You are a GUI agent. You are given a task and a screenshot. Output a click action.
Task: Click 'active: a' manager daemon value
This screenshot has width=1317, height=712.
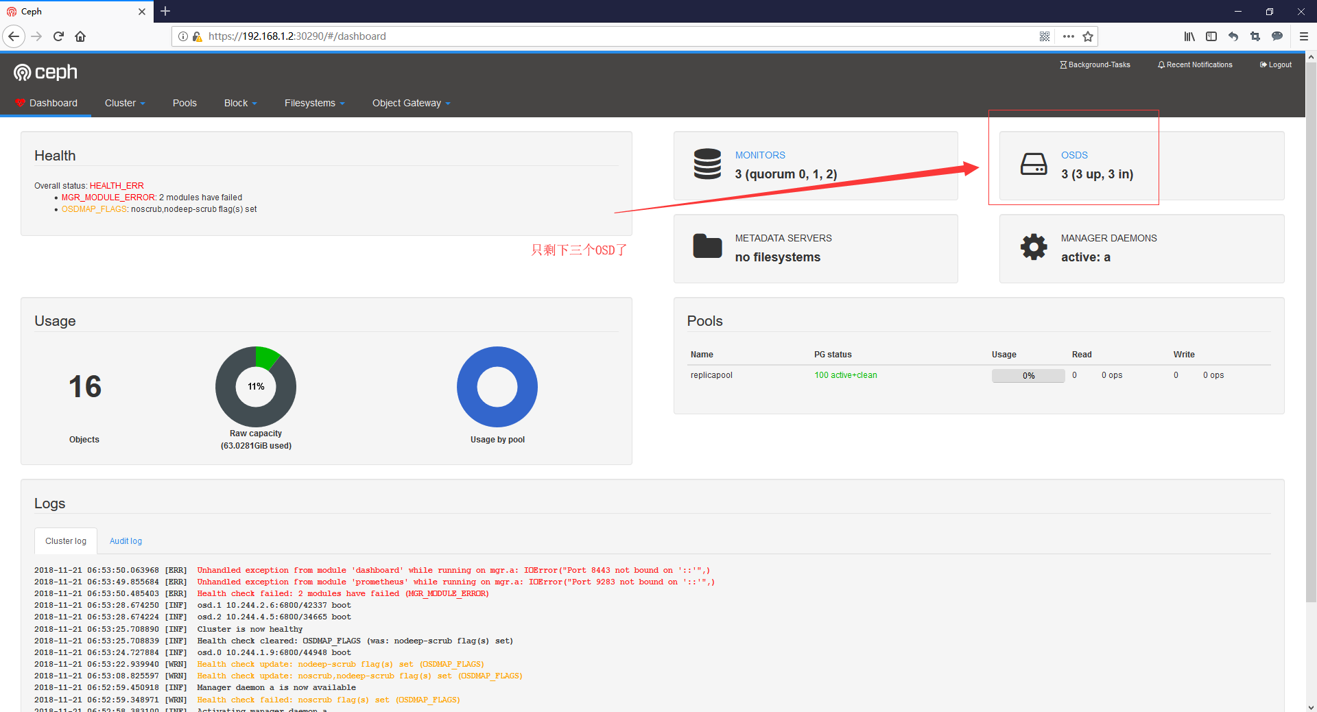(x=1086, y=257)
